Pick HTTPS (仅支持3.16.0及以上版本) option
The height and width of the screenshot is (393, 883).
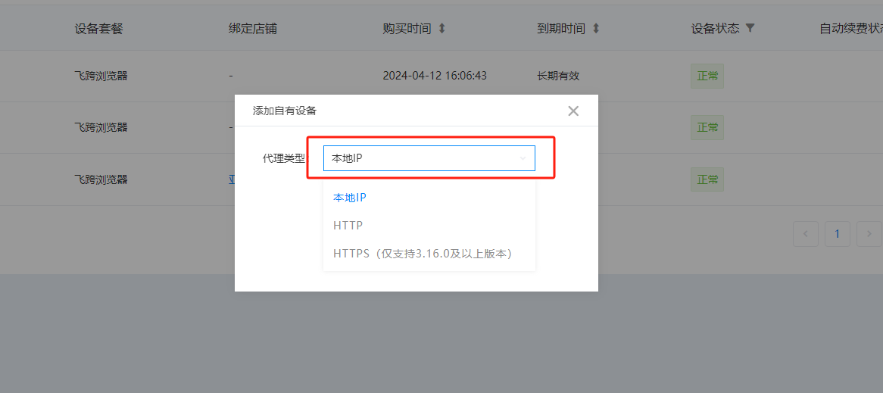click(423, 254)
